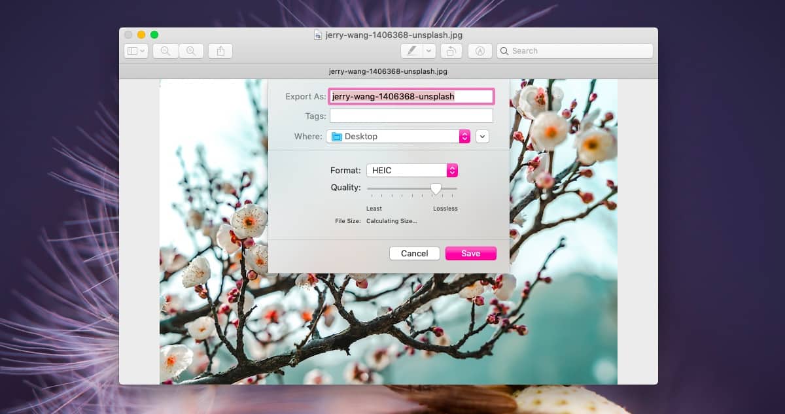Click the zoom in magnifier icon
The width and height of the screenshot is (785, 414).
pyautogui.click(x=191, y=51)
